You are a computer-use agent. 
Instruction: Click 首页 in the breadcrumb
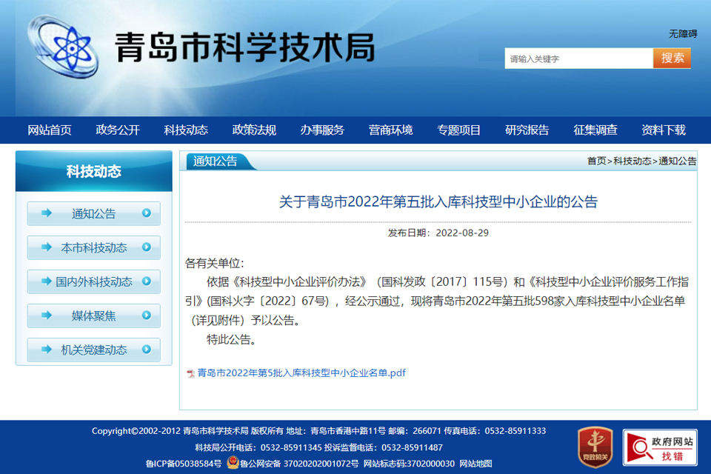(x=597, y=161)
